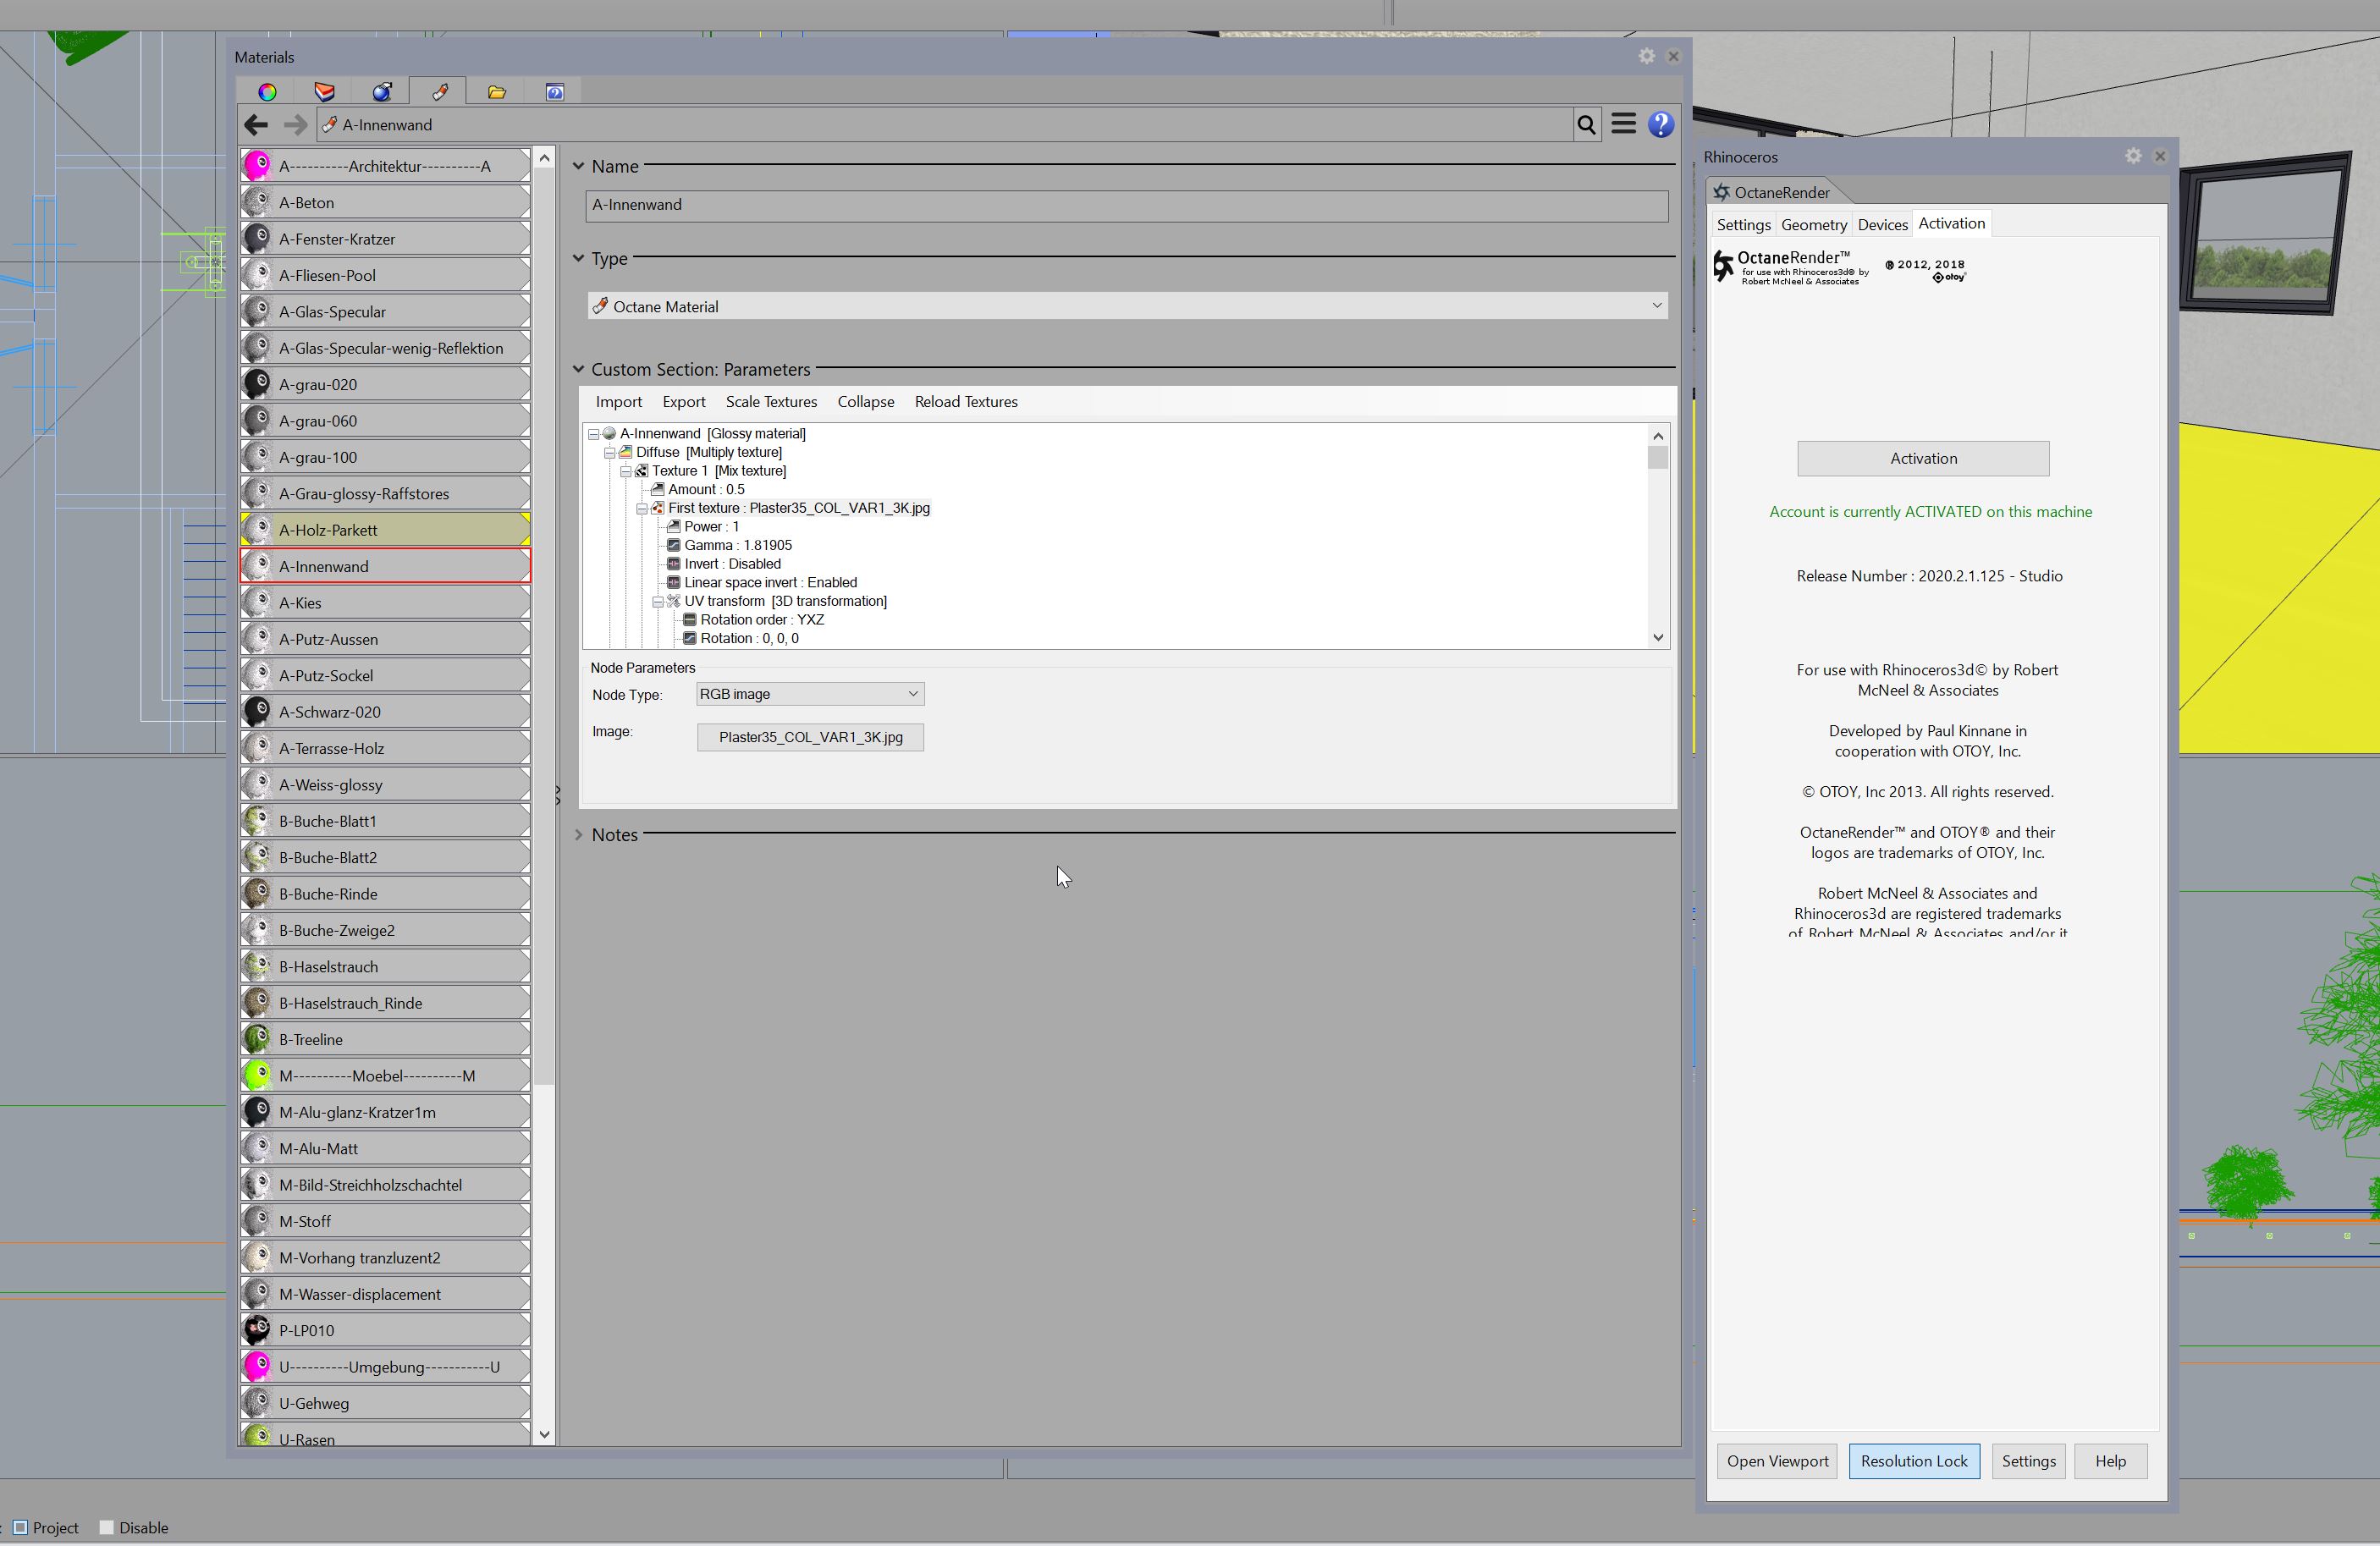Screen dimensions: 2380x1546
Task: Click the search magnifier icon
Action: 1586,125
